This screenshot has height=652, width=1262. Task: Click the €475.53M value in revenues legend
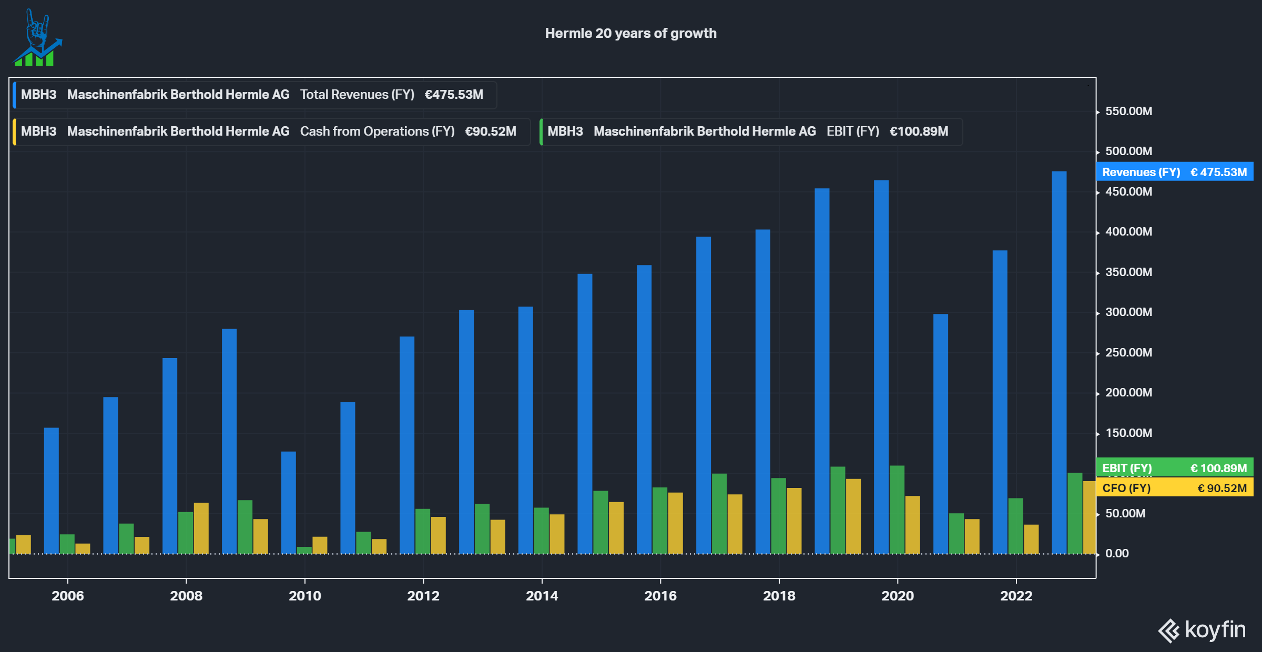454,95
